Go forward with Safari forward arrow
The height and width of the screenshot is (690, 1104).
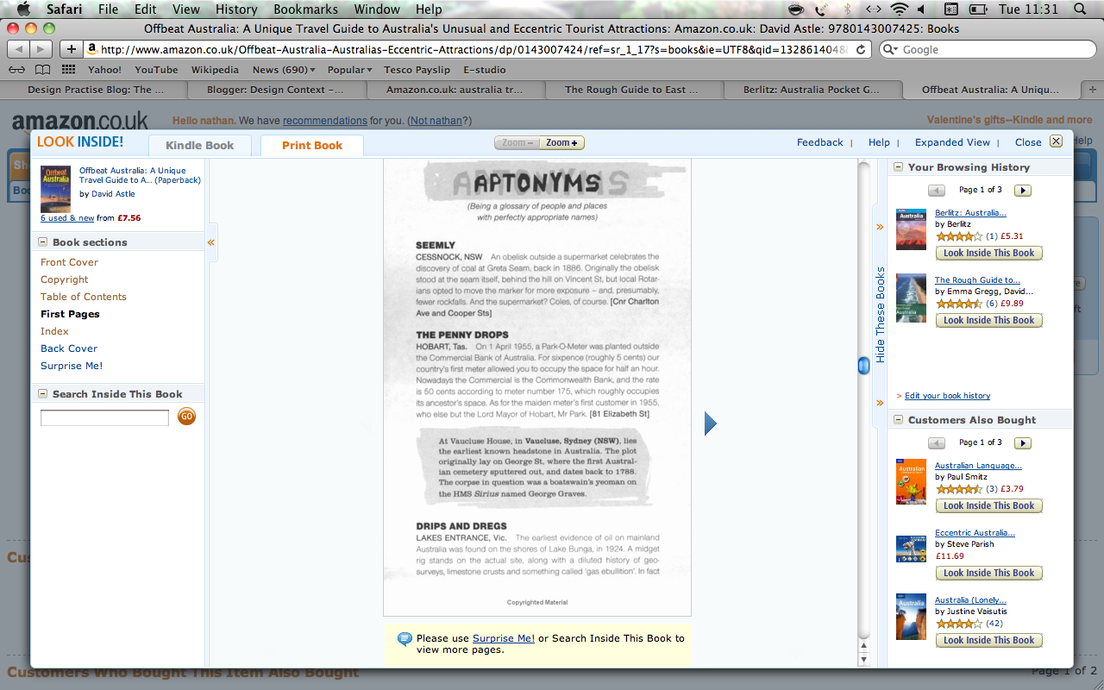point(42,49)
